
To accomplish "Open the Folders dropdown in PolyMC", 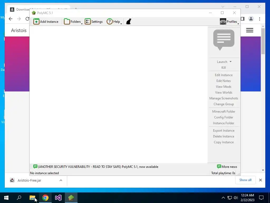I will (73, 22).
